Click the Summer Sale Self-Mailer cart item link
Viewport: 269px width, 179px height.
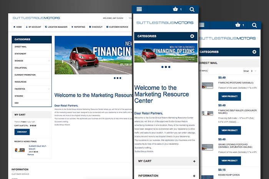tap(38, 148)
